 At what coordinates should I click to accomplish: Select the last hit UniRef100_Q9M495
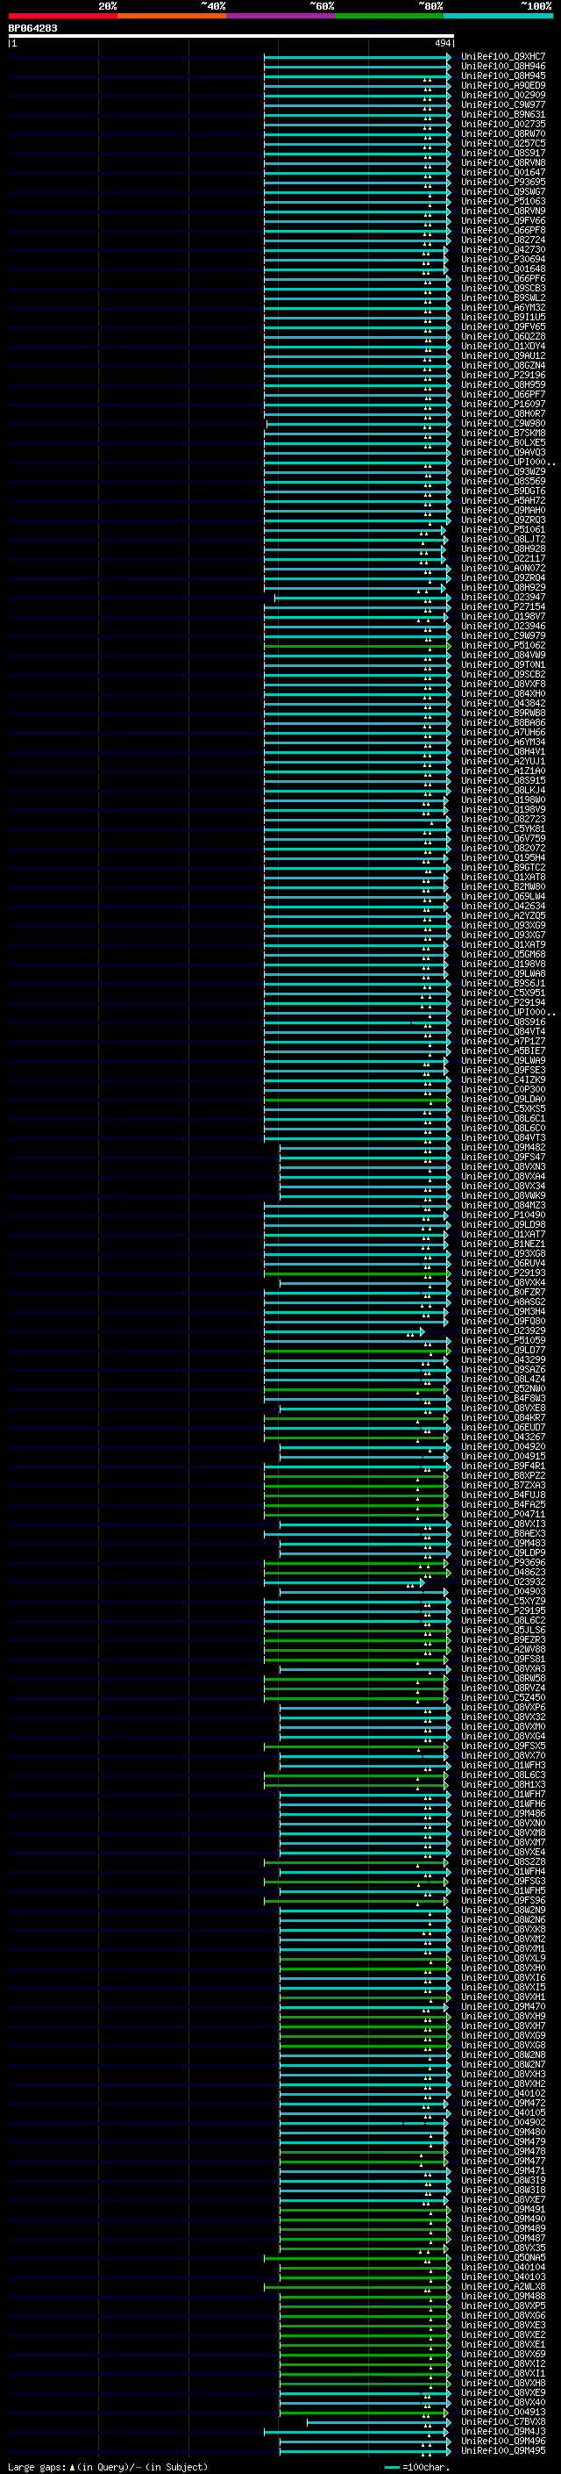click(x=503, y=2452)
